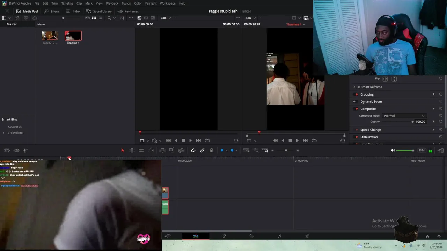Open the Help menu

182,3
